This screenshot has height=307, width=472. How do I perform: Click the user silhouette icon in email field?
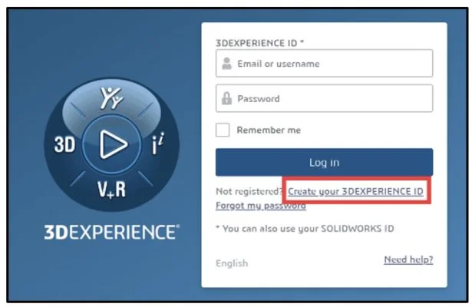226,64
